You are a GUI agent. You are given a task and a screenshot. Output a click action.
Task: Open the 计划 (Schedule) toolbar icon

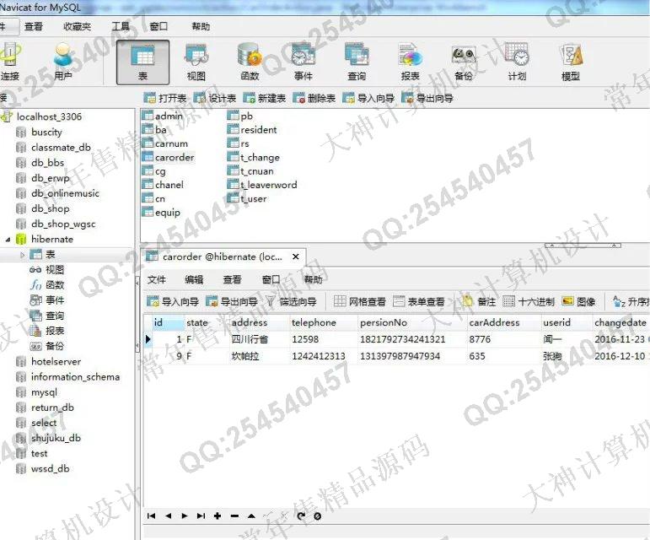click(x=517, y=62)
